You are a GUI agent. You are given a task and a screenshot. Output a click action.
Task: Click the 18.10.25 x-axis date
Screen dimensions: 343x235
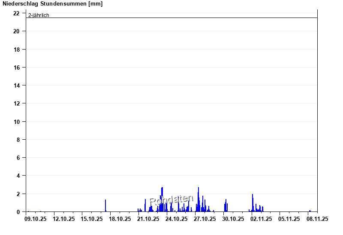tap(120, 219)
